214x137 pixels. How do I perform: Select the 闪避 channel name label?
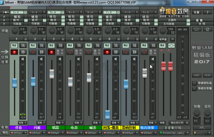click(x=37, y=128)
